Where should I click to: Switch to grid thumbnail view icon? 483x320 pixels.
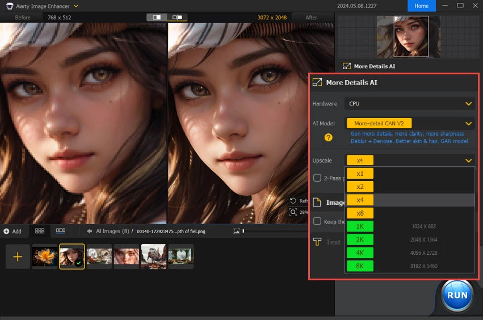point(40,231)
